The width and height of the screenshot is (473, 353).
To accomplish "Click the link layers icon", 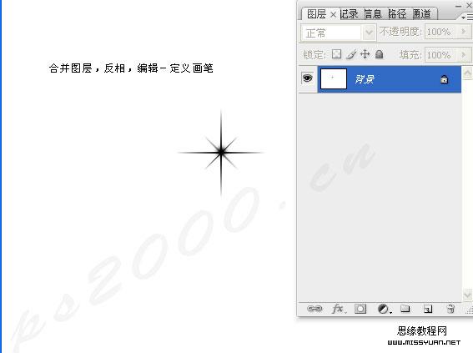I will [x=314, y=309].
